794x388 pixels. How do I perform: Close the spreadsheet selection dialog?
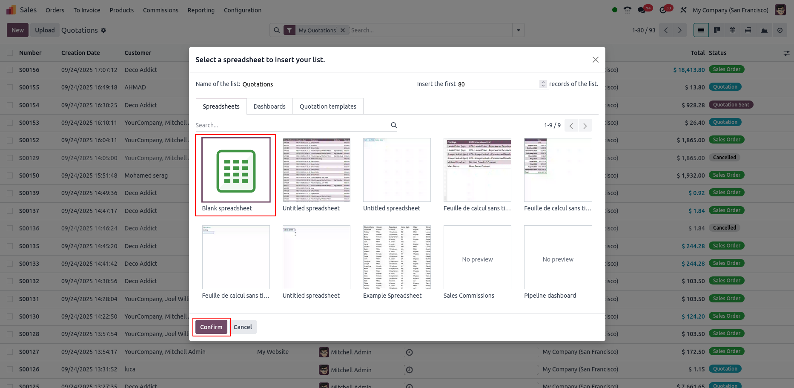click(x=595, y=60)
